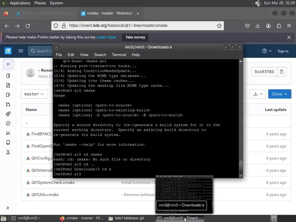Open the Firefox list all tabs chevron
This screenshot has height=222, width=296.
[x=254, y=14]
